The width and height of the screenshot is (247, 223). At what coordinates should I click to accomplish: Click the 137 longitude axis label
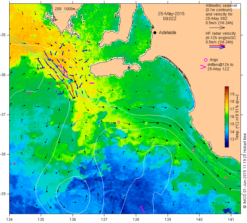click(x=104, y=220)
